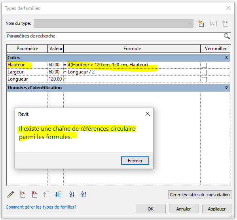This screenshot has height=220, width=237.
Task: Open the Comment gérer les types de familles link
Action: pos(41,207)
